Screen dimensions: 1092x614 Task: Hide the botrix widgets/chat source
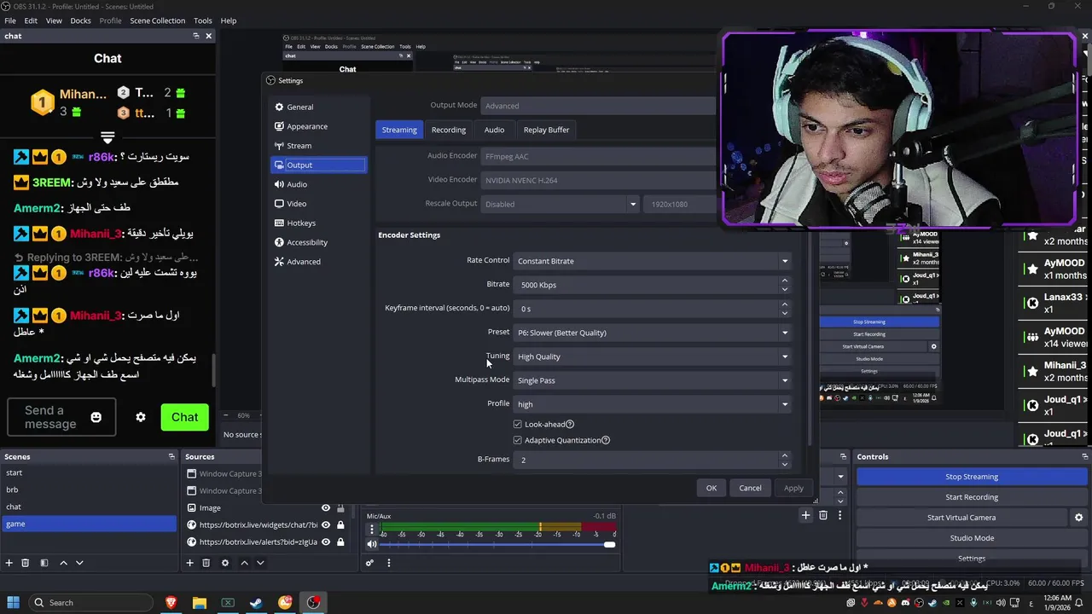(x=326, y=524)
